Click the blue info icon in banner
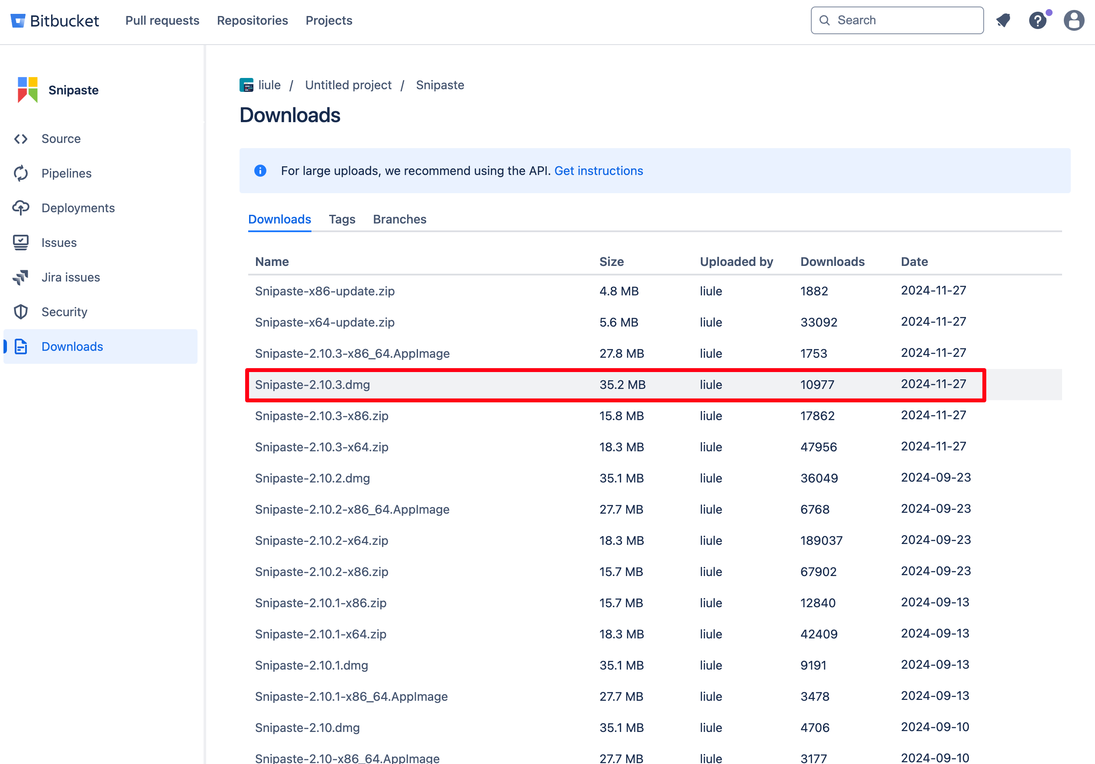Screen dimensions: 1095x764 point(260,171)
